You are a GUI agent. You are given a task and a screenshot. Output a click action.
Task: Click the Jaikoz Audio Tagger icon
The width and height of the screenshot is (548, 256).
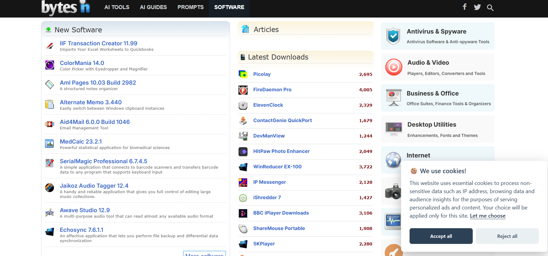tap(50, 188)
